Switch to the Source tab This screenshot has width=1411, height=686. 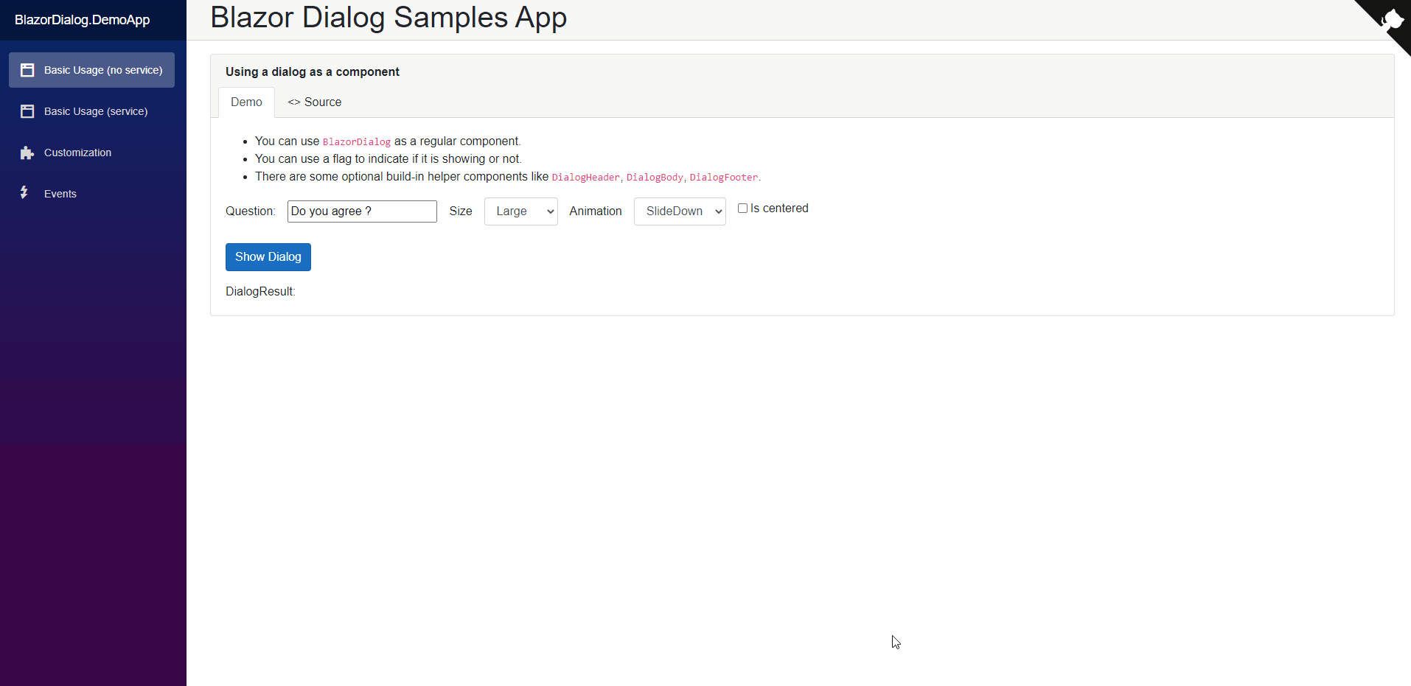315,102
